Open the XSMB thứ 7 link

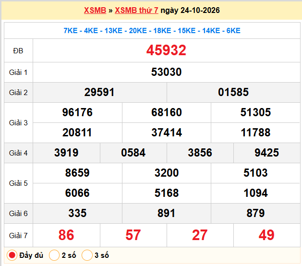pos(136,10)
